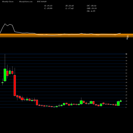
Task: Click the price axis label 89
Action: [126, 57]
